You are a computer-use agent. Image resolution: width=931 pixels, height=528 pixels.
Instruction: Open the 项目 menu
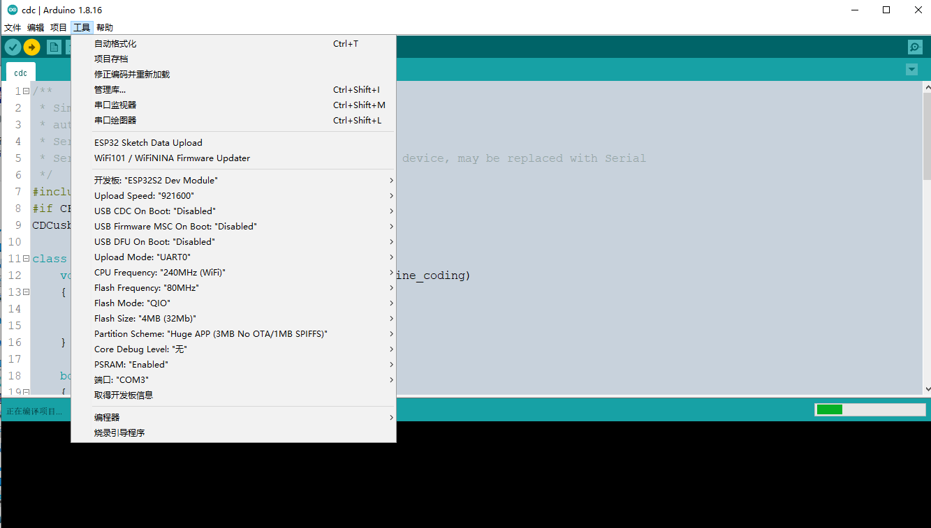point(59,28)
